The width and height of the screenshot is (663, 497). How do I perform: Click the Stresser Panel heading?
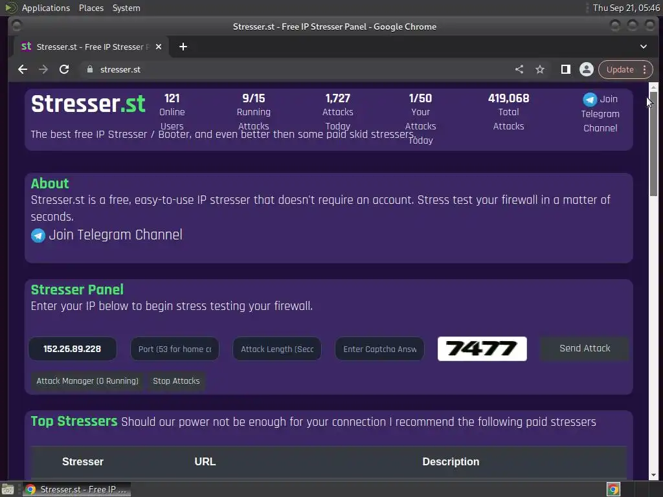78,289
